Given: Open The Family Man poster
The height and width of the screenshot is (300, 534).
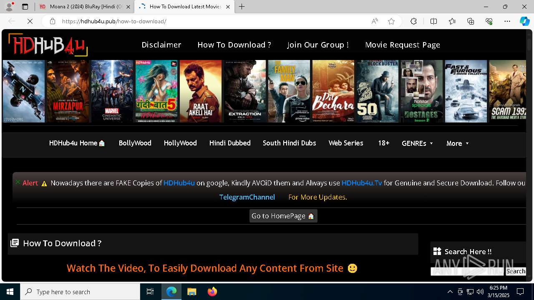Looking at the screenshot, I should pos(289,91).
